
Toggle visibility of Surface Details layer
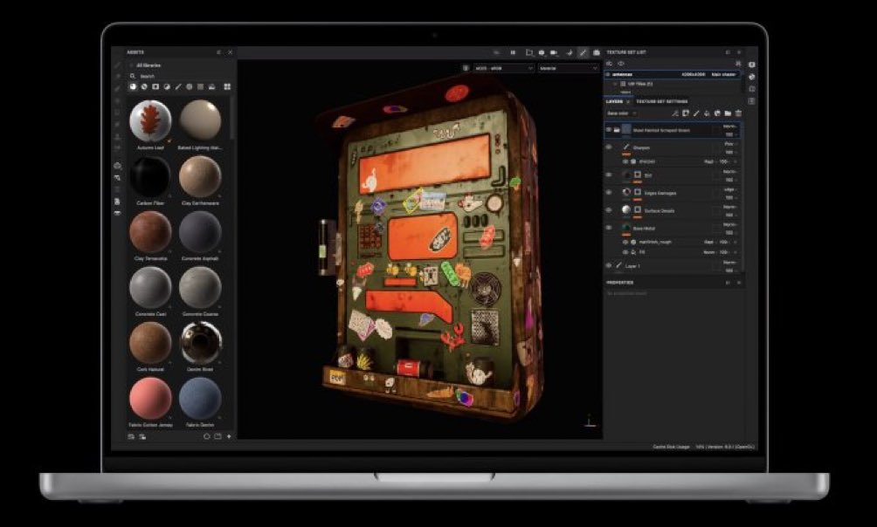point(609,210)
